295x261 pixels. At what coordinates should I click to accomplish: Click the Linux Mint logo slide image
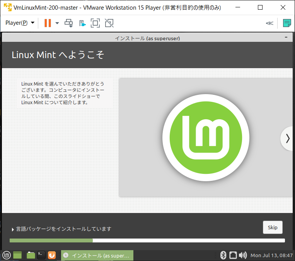pyautogui.click(x=206, y=137)
